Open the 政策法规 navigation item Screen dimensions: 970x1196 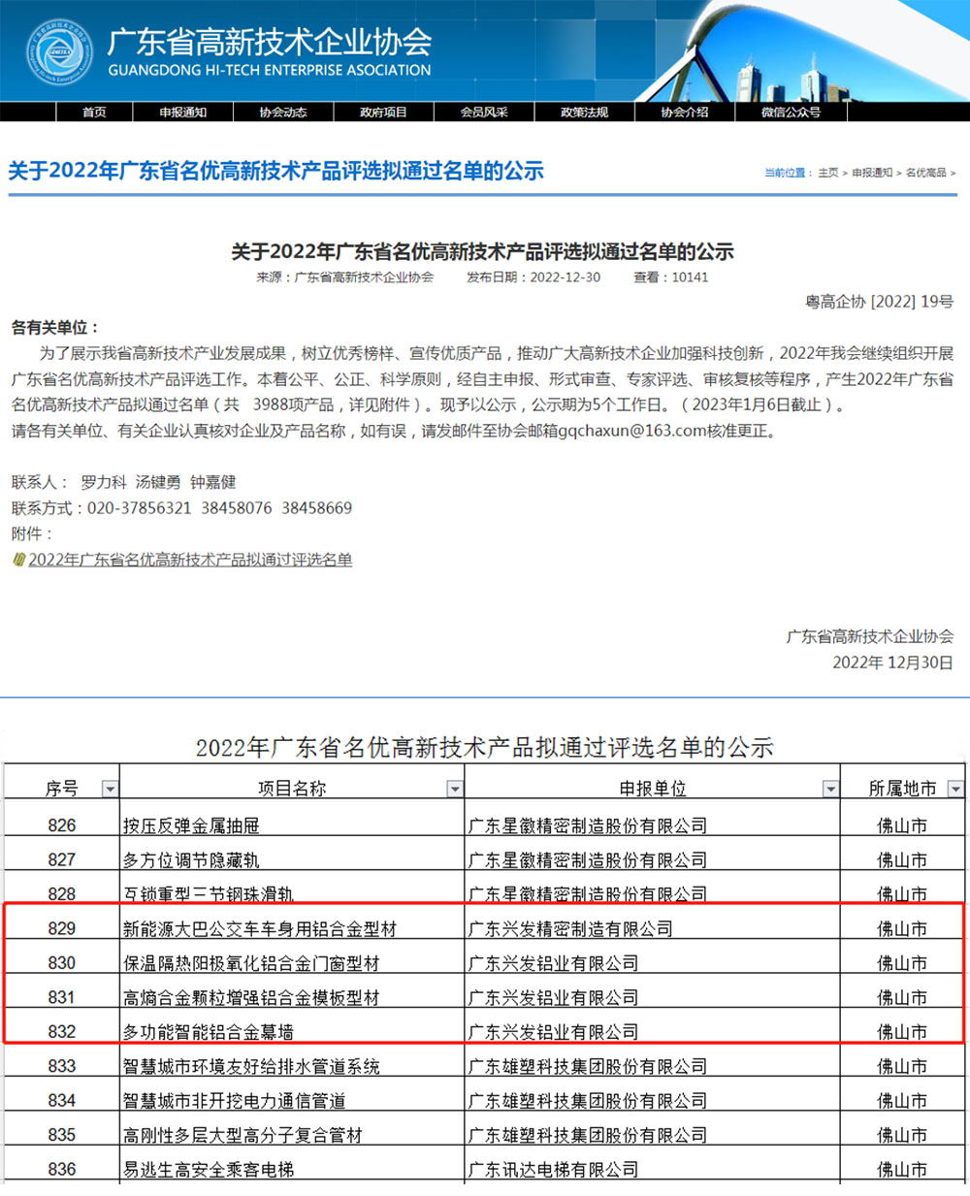coord(584,113)
